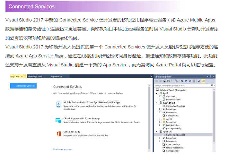The width and height of the screenshot is (229, 161).
Task: Toggle pin on App1.iOS tab
Action: (22, 76)
